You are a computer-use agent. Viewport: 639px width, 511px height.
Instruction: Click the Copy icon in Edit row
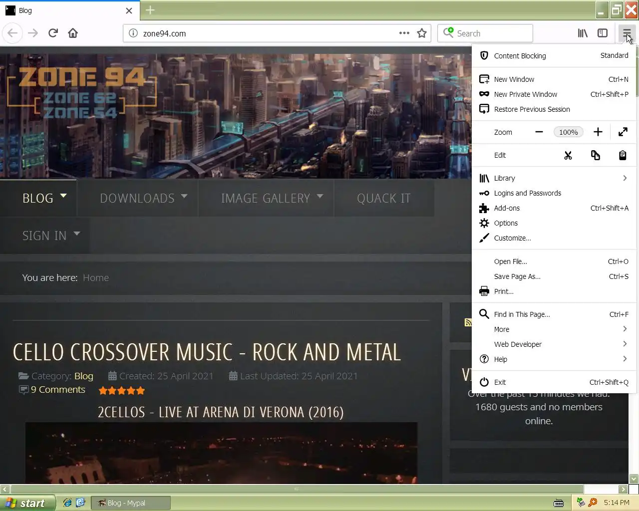coord(596,156)
